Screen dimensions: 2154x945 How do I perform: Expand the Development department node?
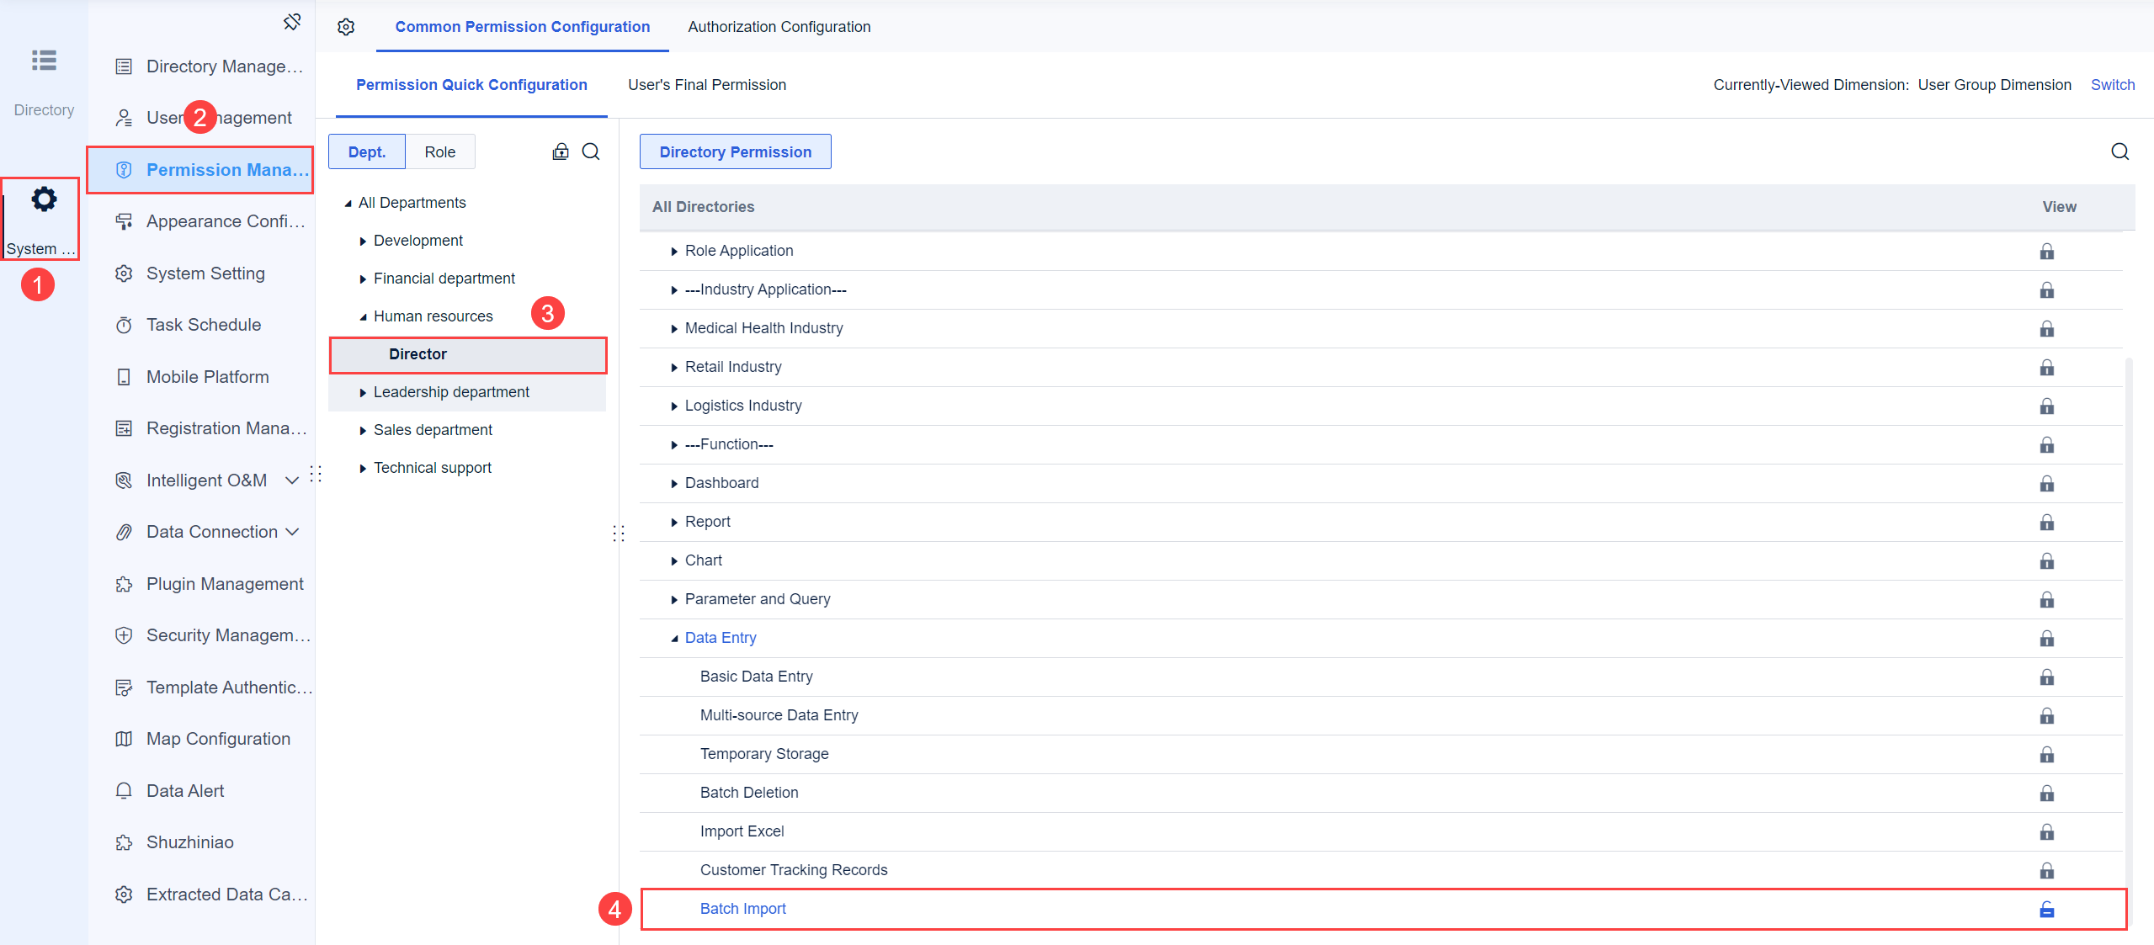point(363,242)
